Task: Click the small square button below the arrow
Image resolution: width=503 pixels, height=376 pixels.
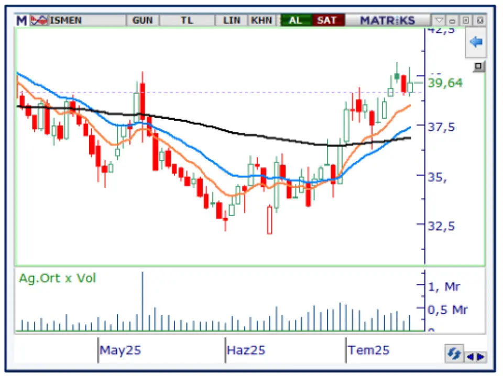Action: point(478,66)
